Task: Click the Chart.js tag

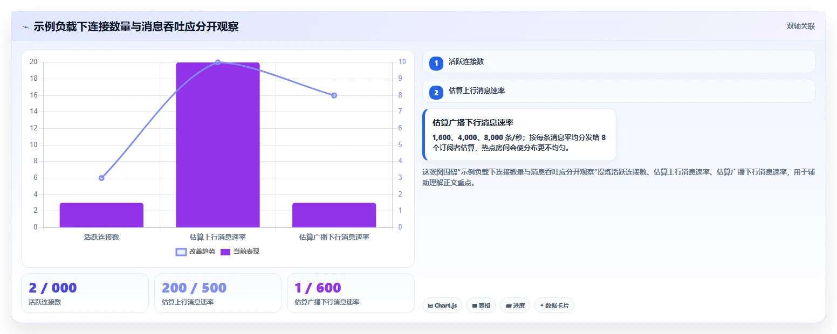Action: (442, 305)
